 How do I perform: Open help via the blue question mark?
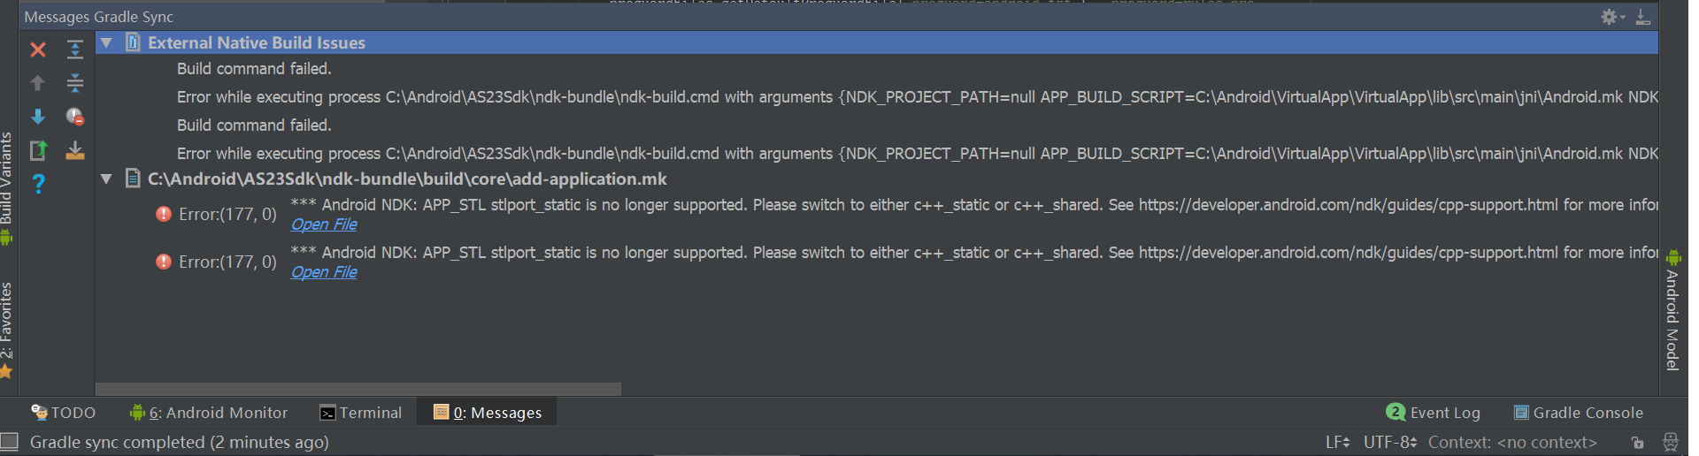[38, 184]
